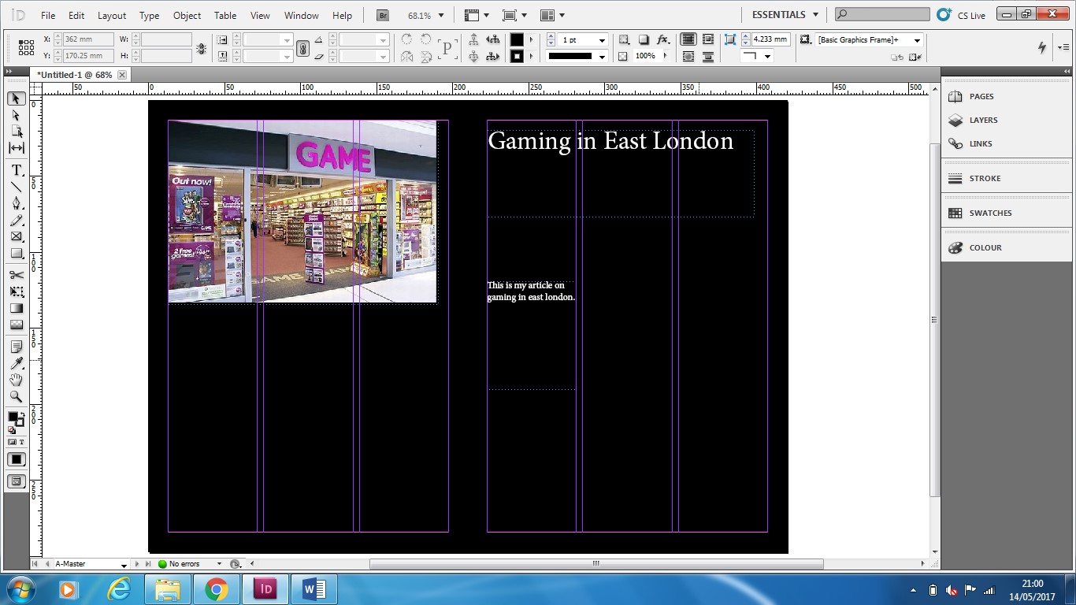Select the Scissors tool

16,275
